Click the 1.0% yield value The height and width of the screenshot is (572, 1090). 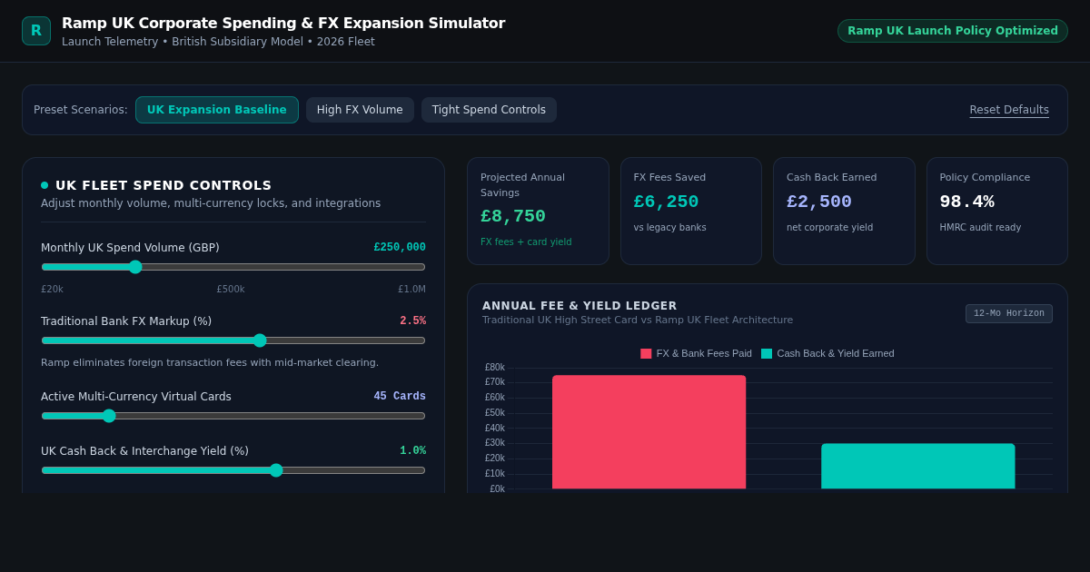coord(412,451)
